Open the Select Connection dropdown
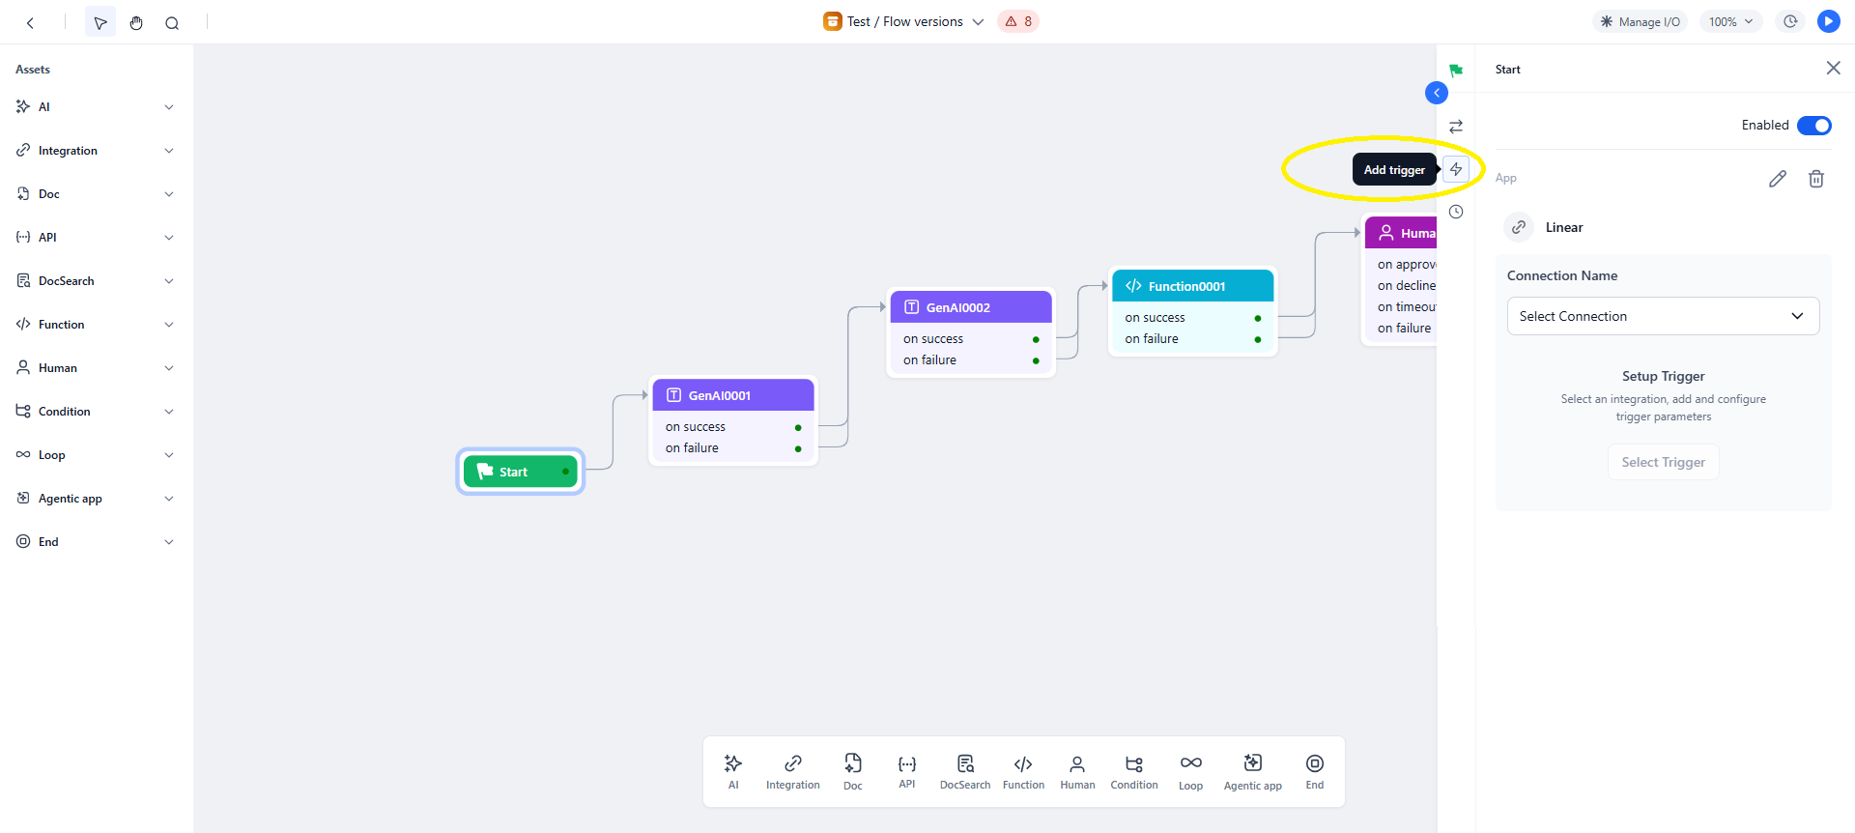Image resolution: width=1855 pixels, height=833 pixels. pyautogui.click(x=1663, y=316)
